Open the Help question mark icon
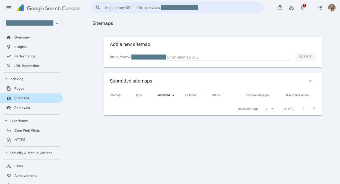Viewport: 340px width, 184px height. [x=280, y=8]
